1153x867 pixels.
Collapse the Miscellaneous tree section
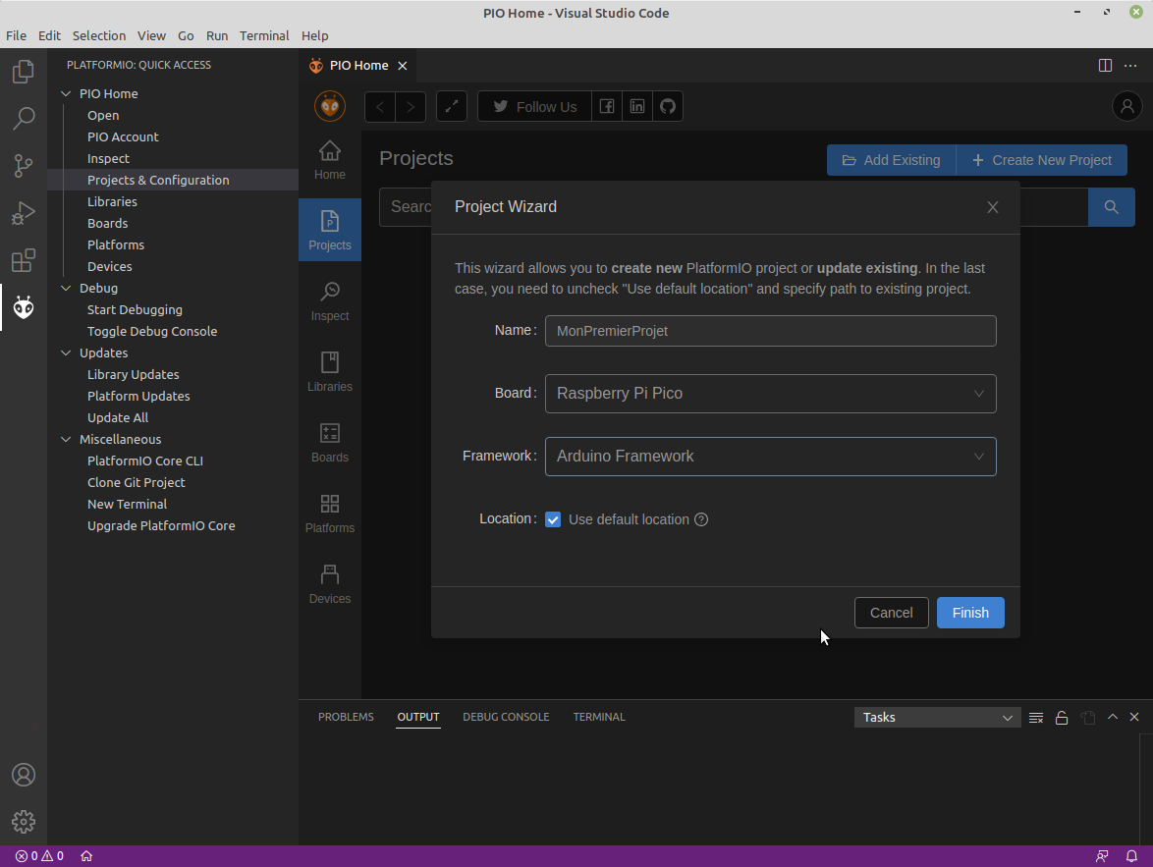pos(66,440)
